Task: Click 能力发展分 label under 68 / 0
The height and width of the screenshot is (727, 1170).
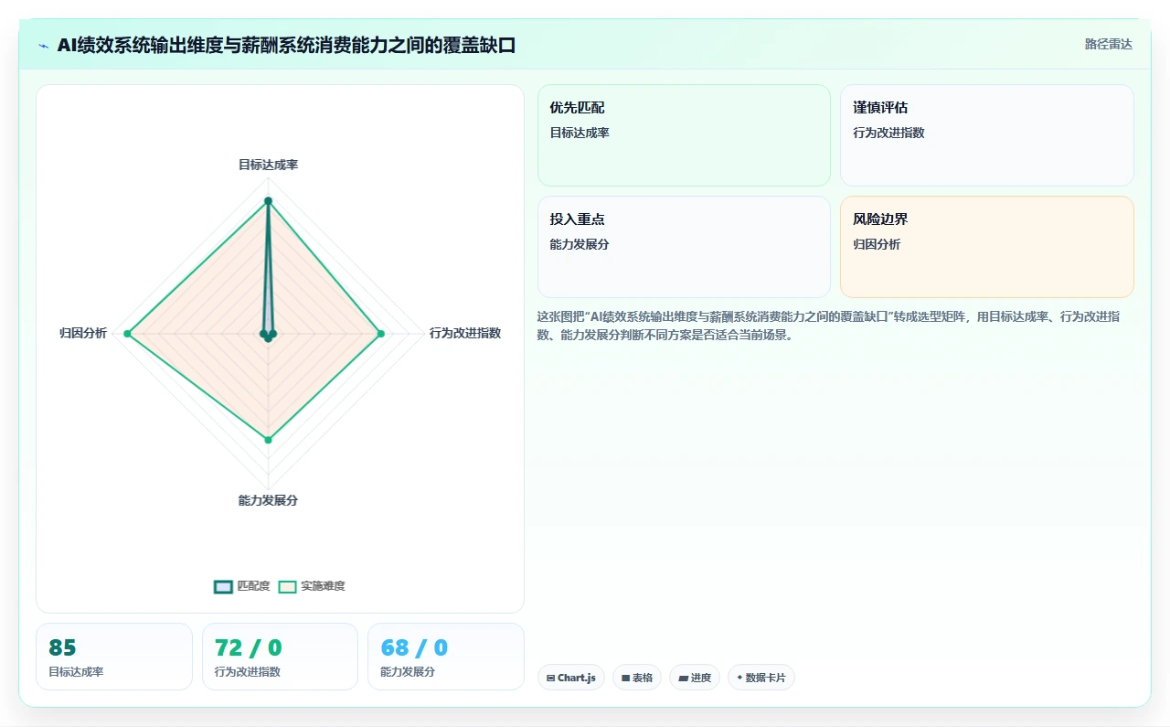Action: (x=408, y=672)
